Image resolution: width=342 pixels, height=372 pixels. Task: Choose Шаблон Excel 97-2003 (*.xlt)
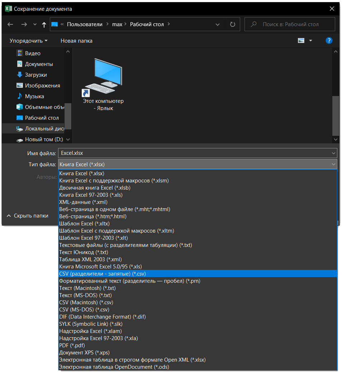pos(198,238)
